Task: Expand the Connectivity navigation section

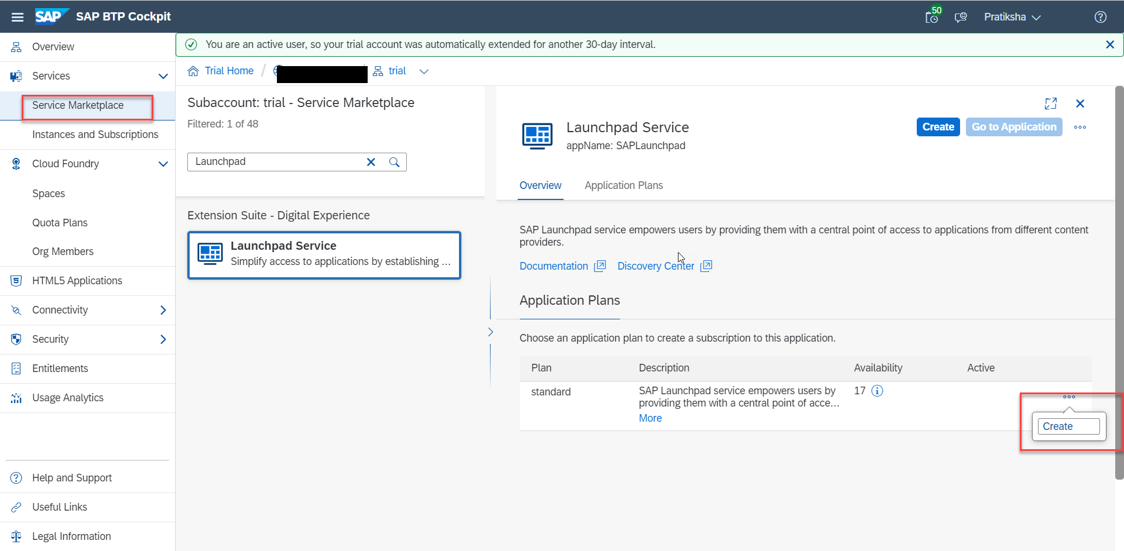Action: (163, 310)
